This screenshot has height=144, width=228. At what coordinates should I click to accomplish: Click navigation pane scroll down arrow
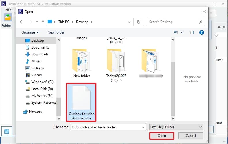(59, 118)
